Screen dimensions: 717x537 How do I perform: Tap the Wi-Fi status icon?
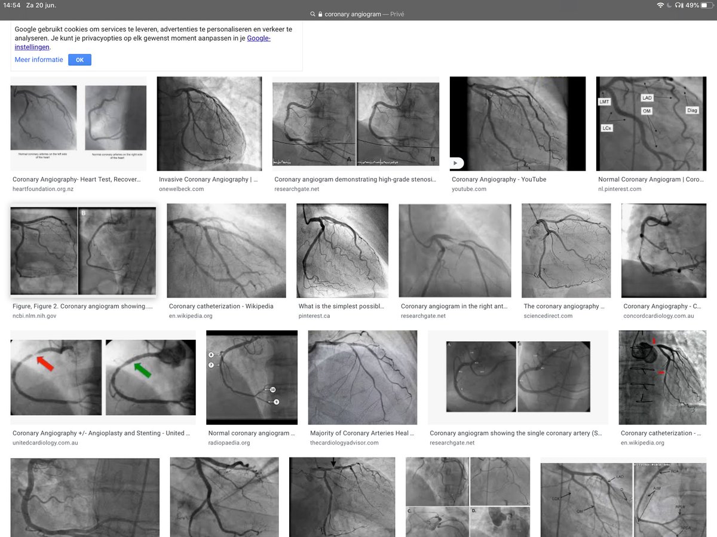pyautogui.click(x=660, y=5)
